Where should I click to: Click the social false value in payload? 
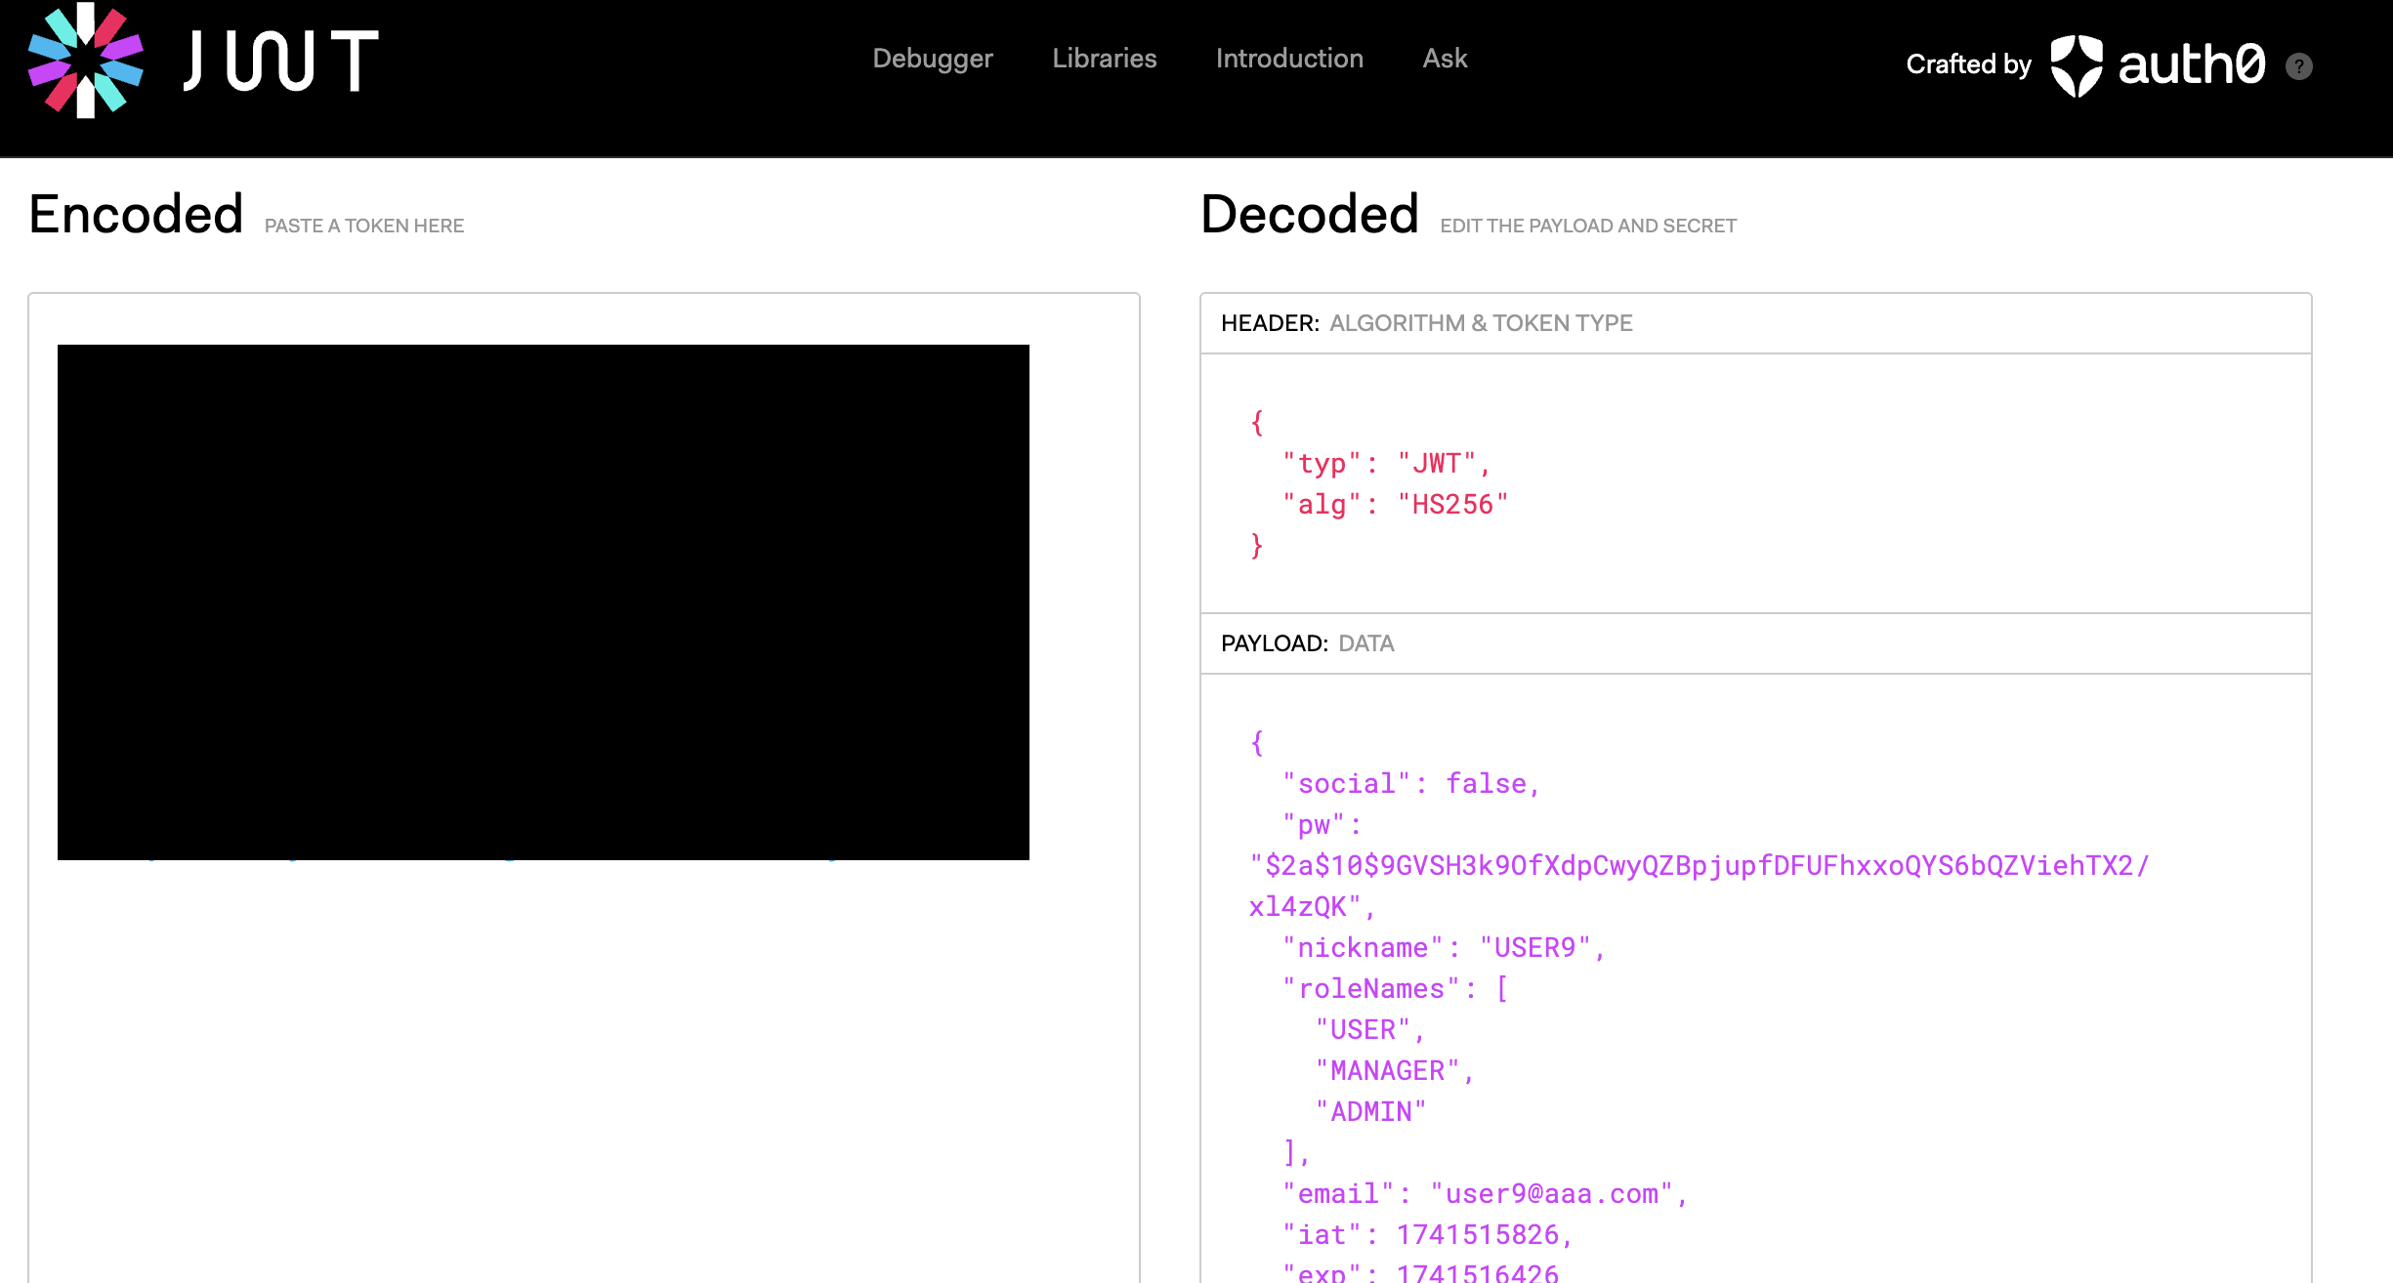pyautogui.click(x=1485, y=784)
